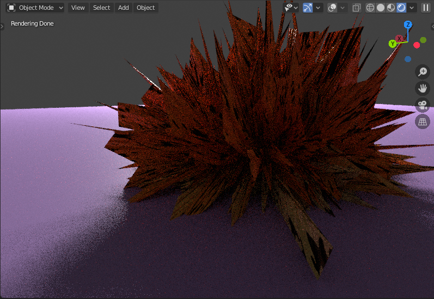Toggle the show gizmo button
The image size is (434, 299).
[x=308, y=8]
